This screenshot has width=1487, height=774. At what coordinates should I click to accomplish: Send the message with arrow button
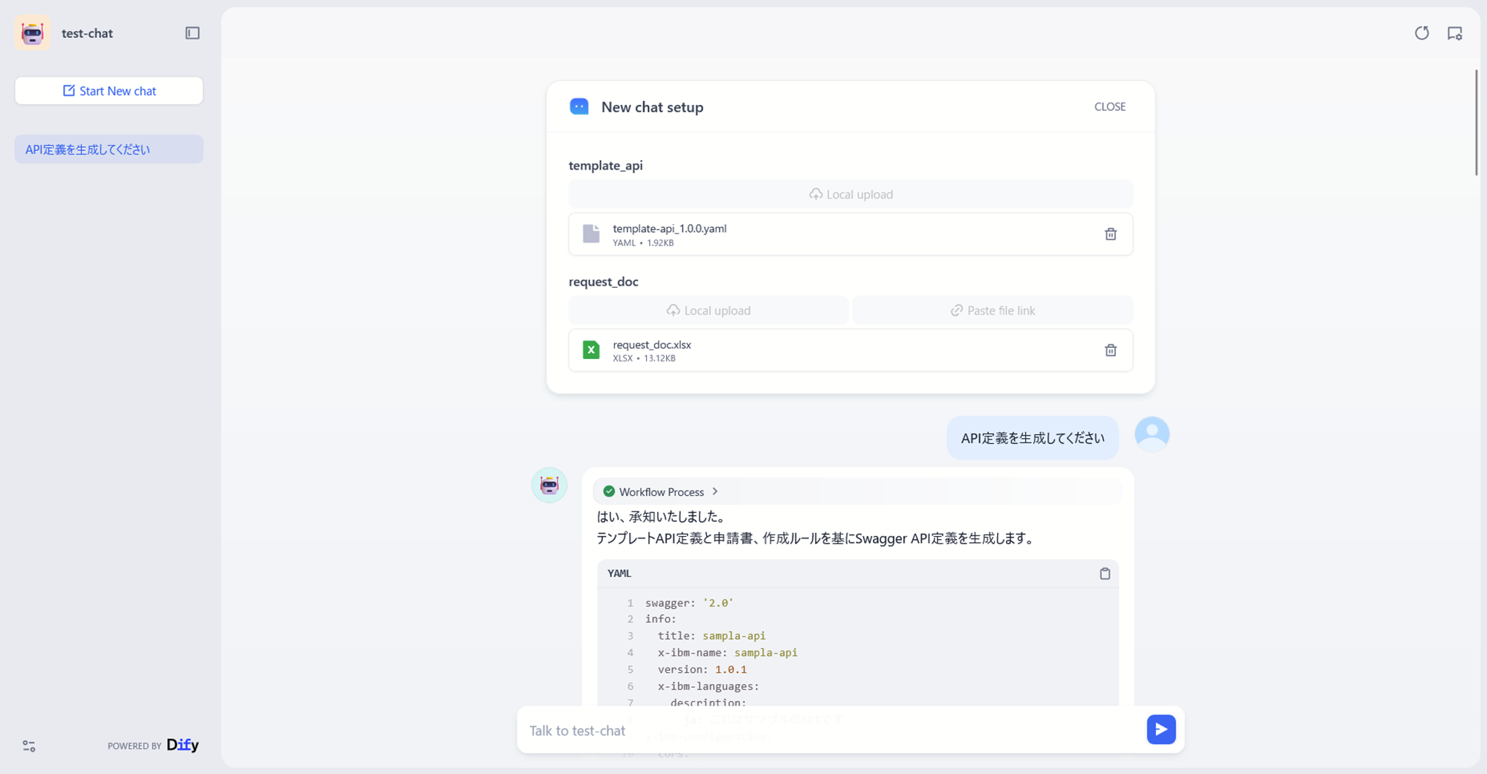point(1161,729)
